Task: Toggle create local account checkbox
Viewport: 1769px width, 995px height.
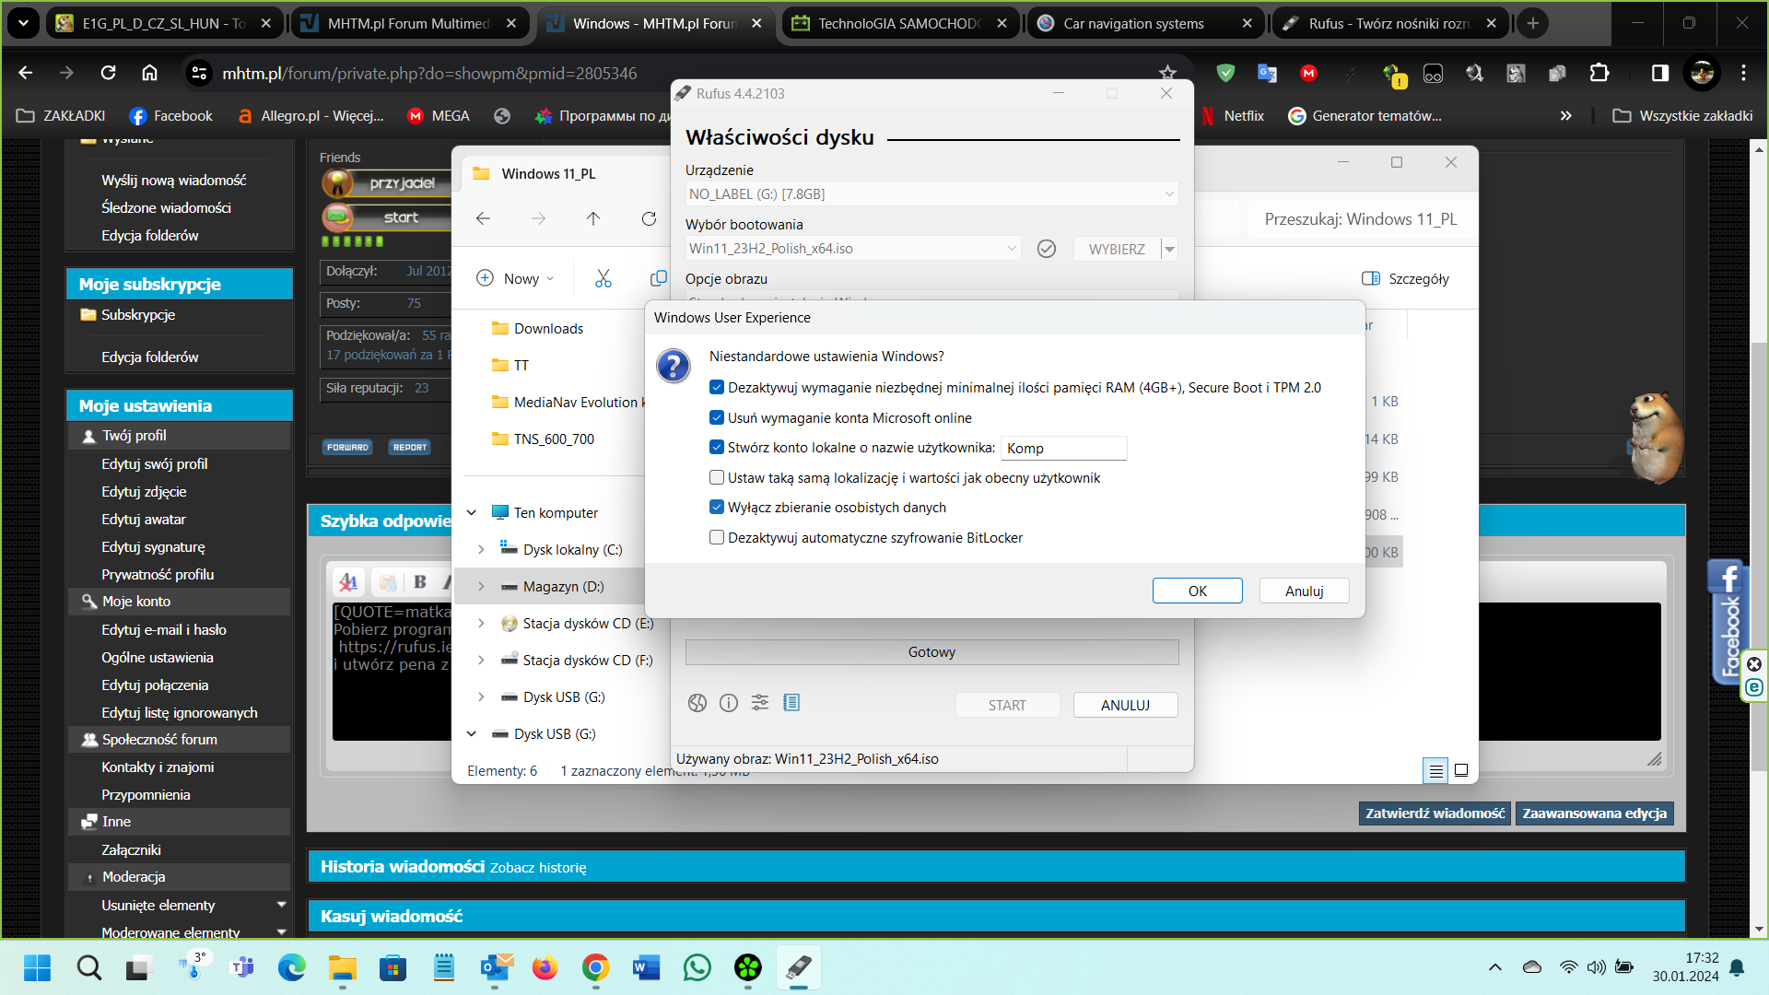Action: point(717,447)
